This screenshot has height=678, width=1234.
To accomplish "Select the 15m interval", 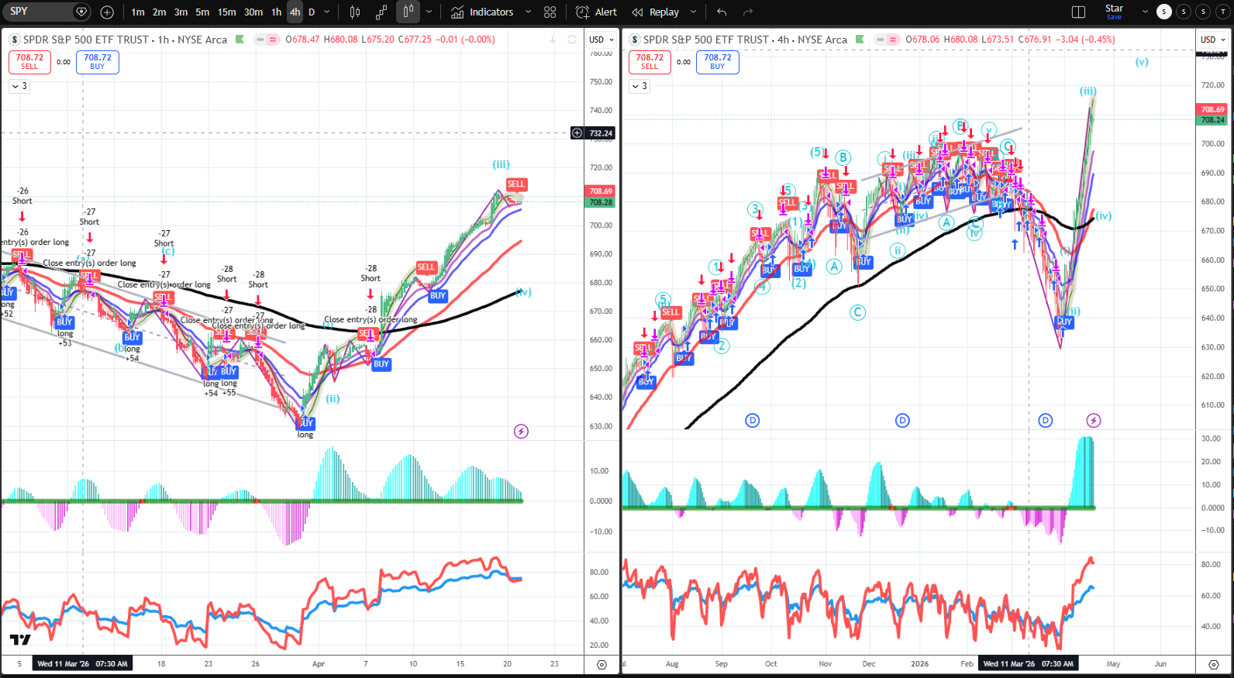I will click(226, 12).
